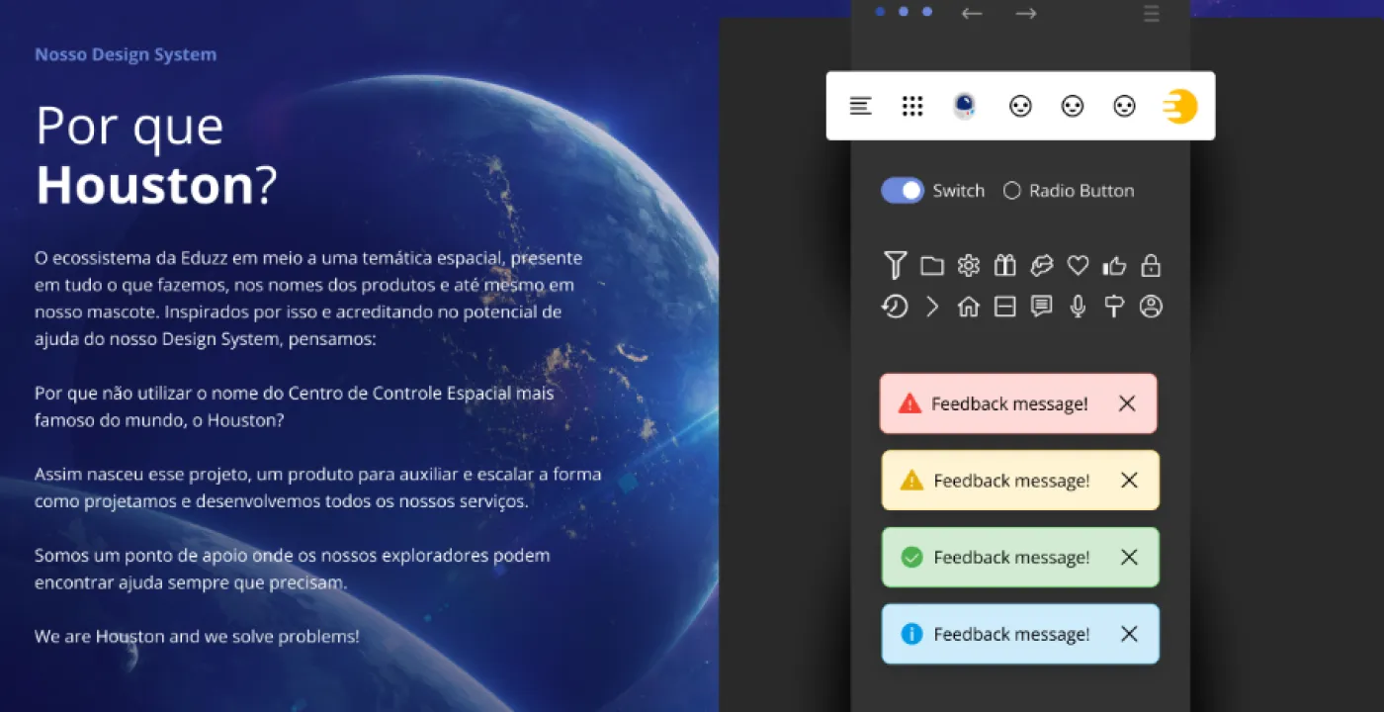Click the blue info circle icon
Viewport: 1384px width, 712px height.
coord(911,634)
